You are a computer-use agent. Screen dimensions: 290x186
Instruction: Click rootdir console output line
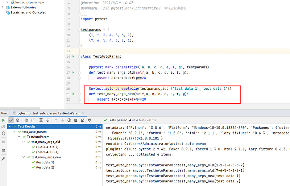click(x=156, y=143)
